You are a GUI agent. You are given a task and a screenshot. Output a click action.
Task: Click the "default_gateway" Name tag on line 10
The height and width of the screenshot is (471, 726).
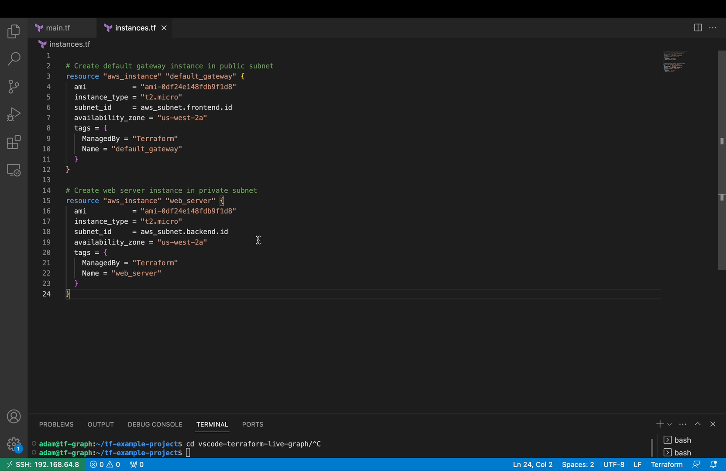147,149
